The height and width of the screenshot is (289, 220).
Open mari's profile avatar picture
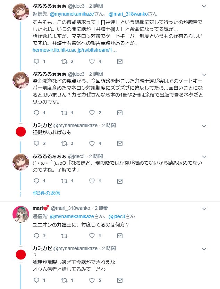[21, 214]
